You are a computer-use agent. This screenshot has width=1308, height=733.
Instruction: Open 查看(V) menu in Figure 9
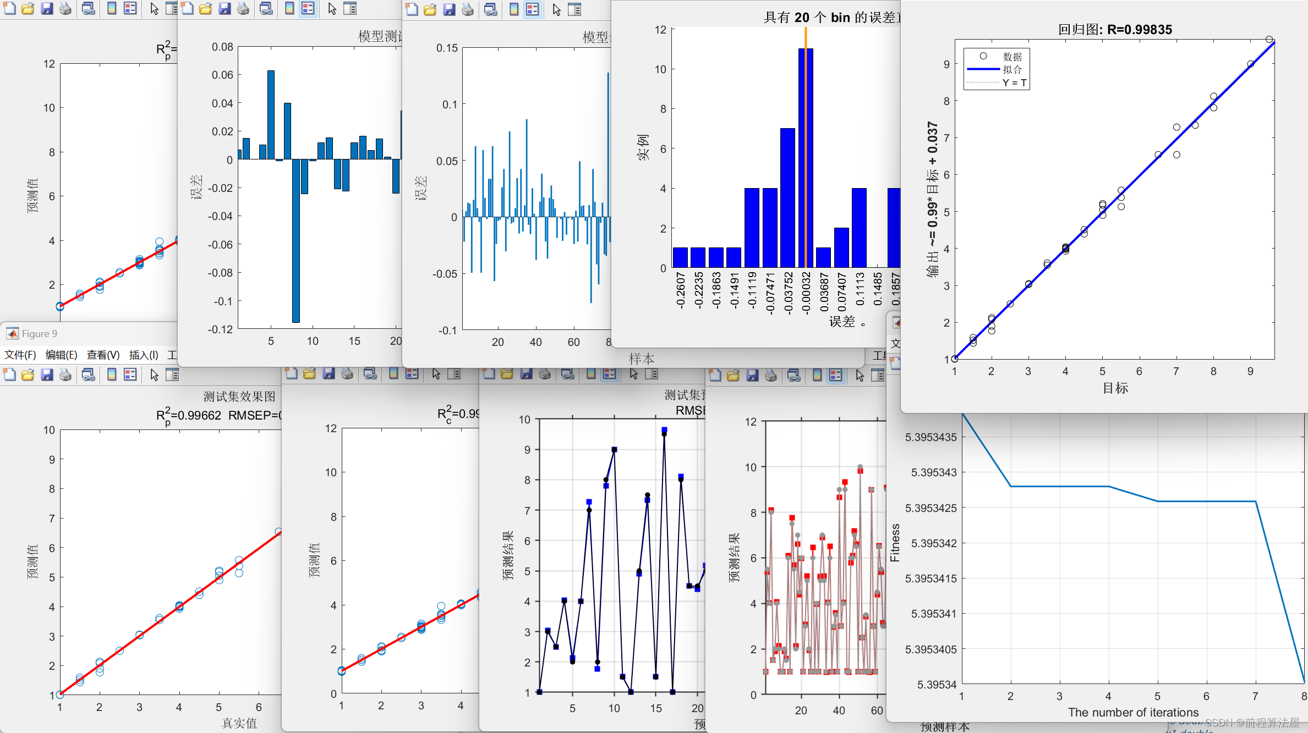(x=103, y=355)
